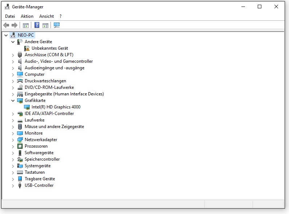This screenshot has height=214, width=289.
Task: Select the Systemgeräte label
Action: click(37, 166)
